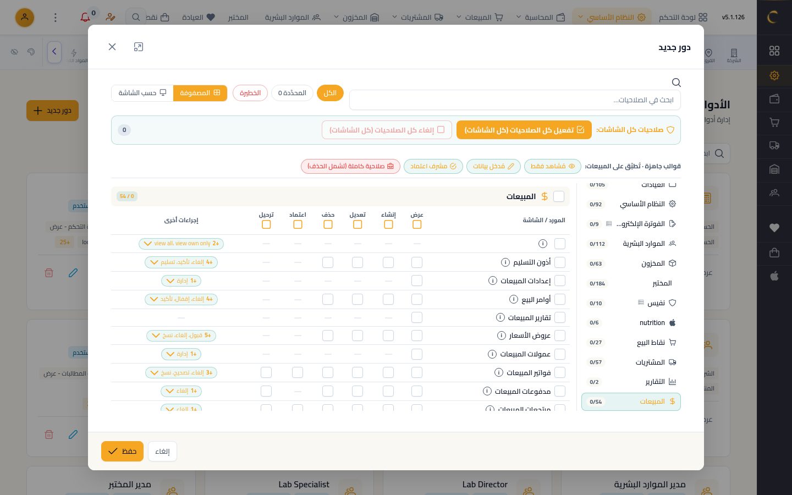
Task: Select nutrition in the modules list
Action: click(x=631, y=323)
